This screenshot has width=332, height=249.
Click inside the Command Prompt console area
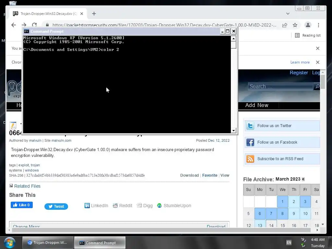(x=127, y=85)
